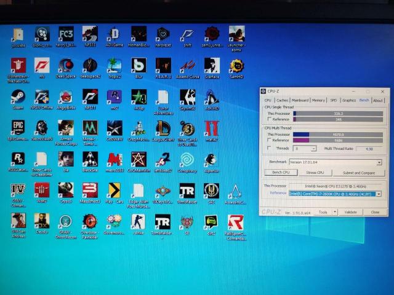The width and height of the screenshot is (394, 295).
Task: Click Multi Thread This Processor score bar
Action: pyautogui.click(x=338, y=135)
